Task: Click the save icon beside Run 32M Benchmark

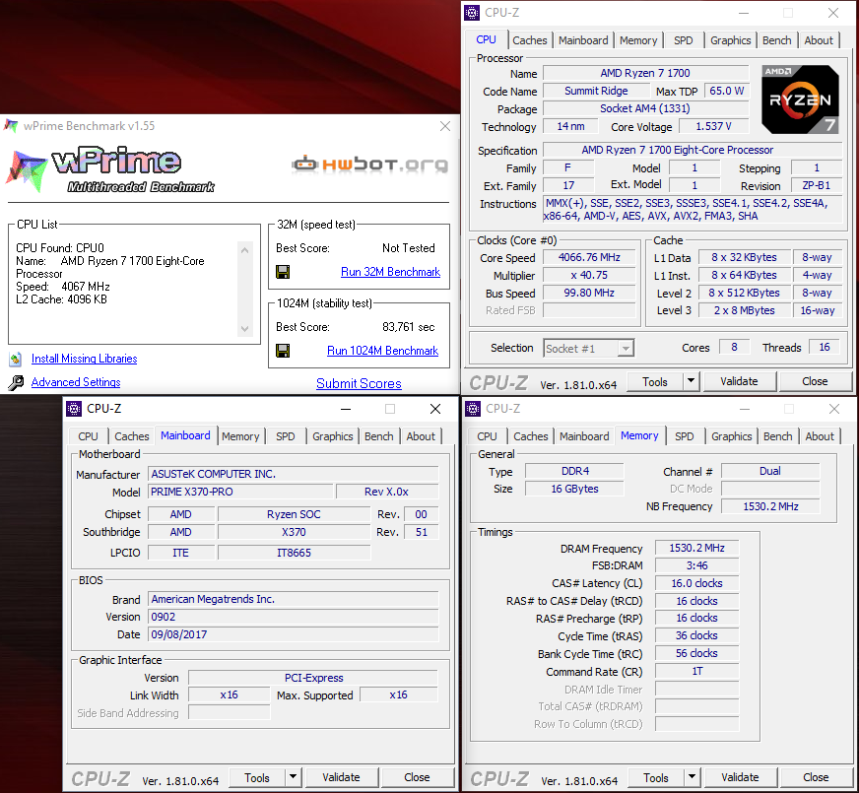Action: coord(283,272)
